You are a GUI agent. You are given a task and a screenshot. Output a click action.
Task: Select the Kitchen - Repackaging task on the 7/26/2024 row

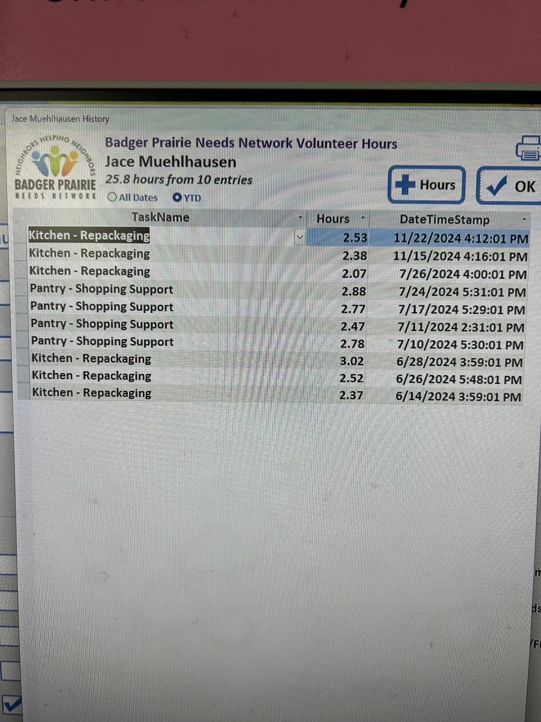click(90, 271)
